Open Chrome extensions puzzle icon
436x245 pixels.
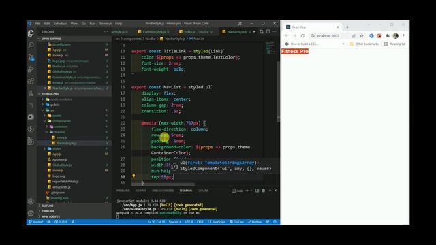[388, 36]
